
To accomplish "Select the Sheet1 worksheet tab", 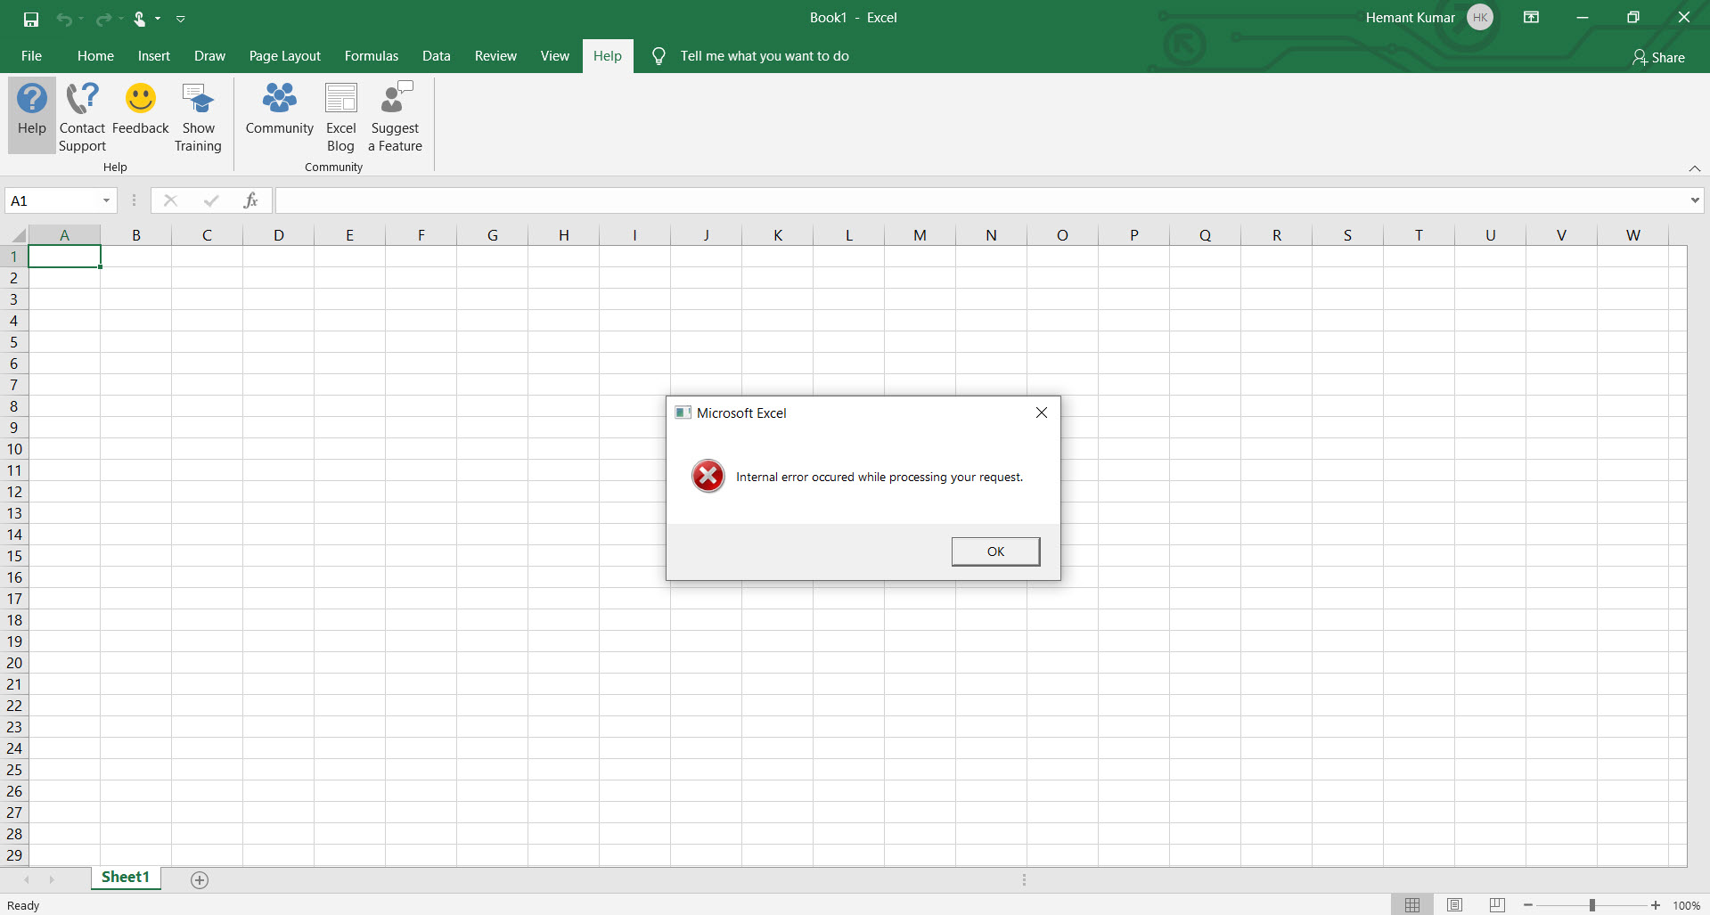I will pyautogui.click(x=126, y=878).
